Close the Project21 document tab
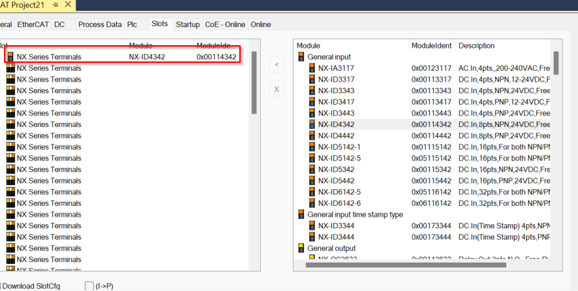The width and height of the screenshot is (578, 291). coord(68,5)
